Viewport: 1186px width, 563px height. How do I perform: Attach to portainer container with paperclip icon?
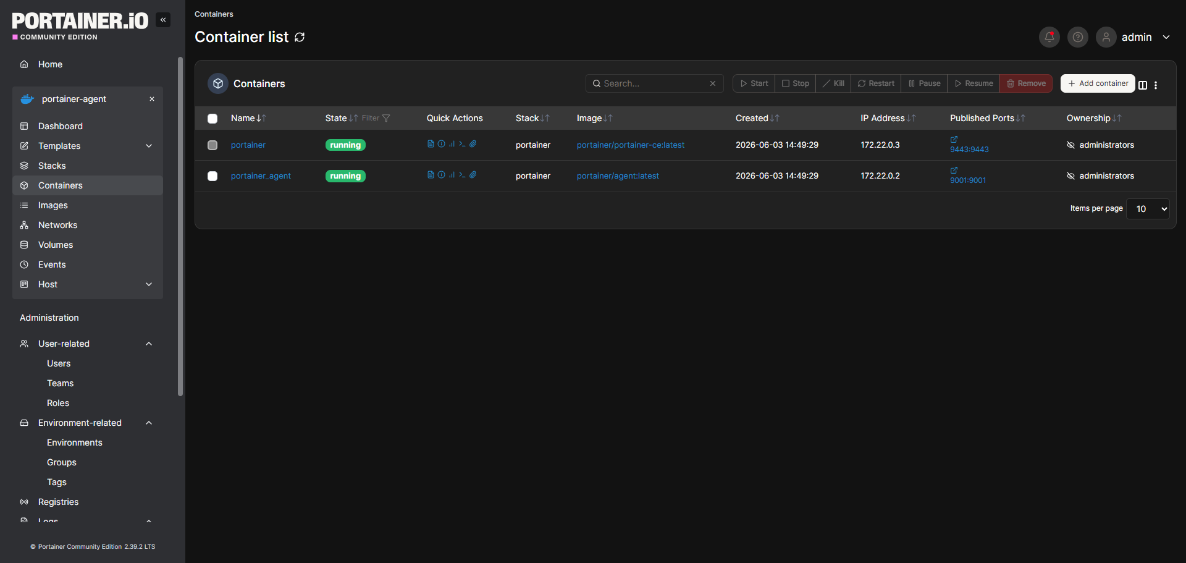[x=473, y=144]
